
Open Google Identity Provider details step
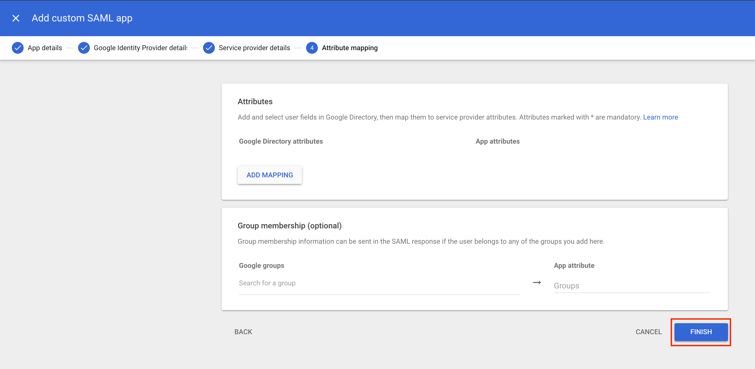pos(140,48)
